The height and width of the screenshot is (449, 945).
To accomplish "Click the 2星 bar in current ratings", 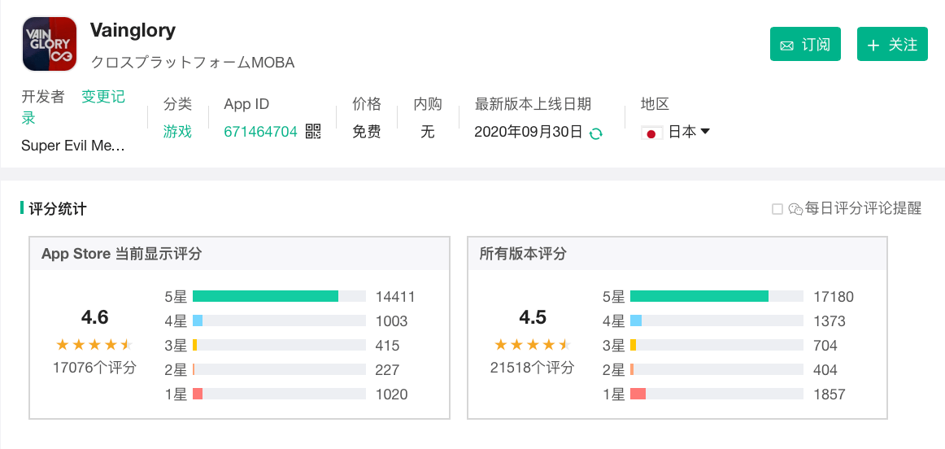I will click(x=194, y=370).
